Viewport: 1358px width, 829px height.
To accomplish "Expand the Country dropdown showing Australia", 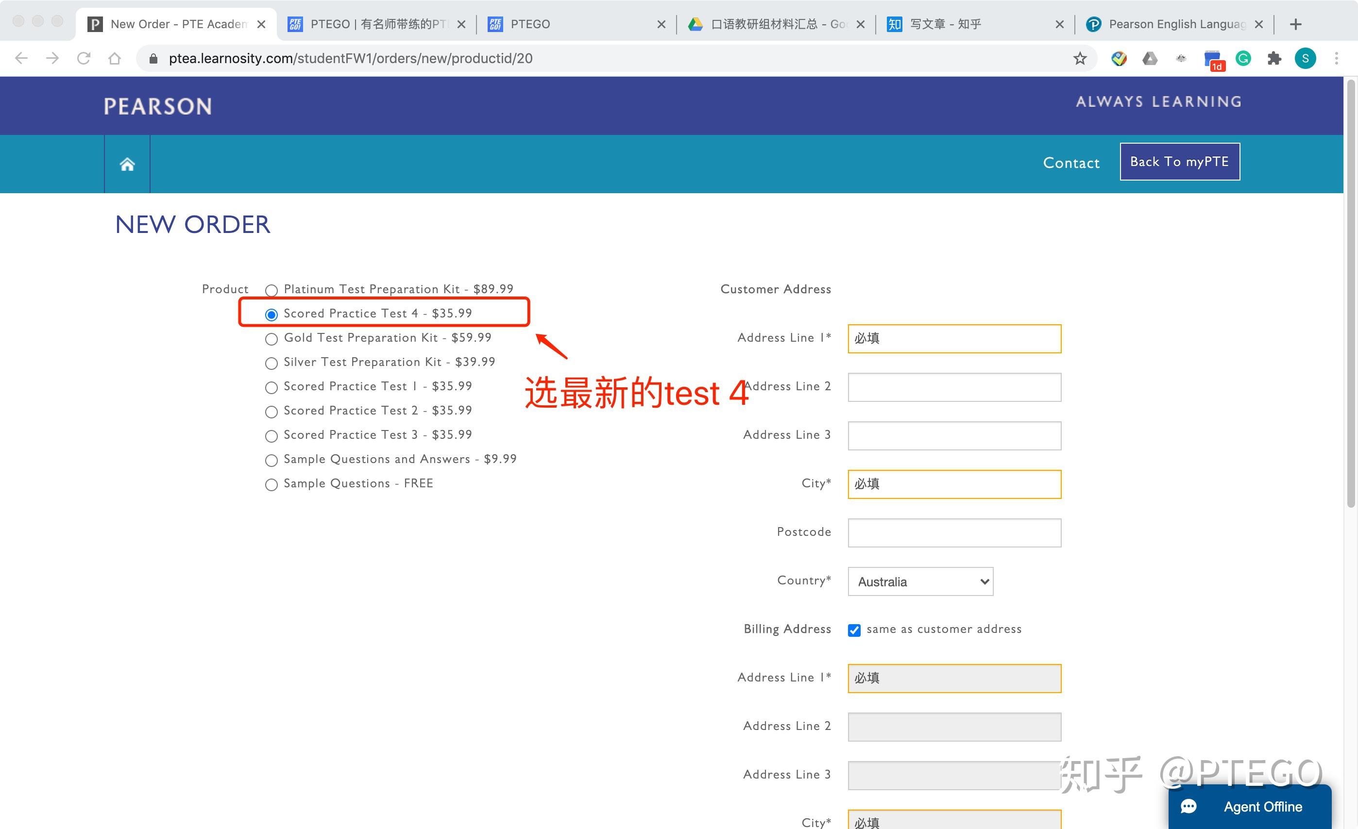I will tap(920, 581).
